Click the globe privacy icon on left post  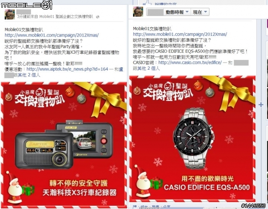click(98, 17)
